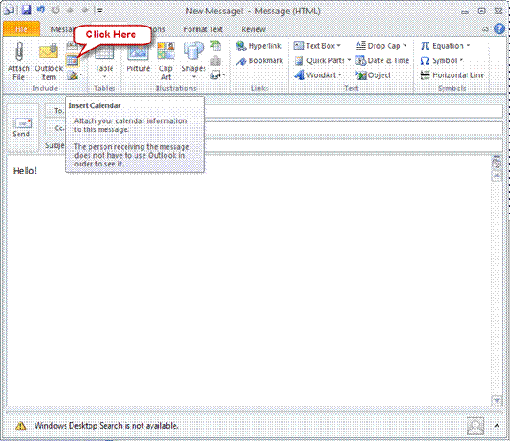510x441 pixels.
Task: Open the File tab
Action: 21,29
